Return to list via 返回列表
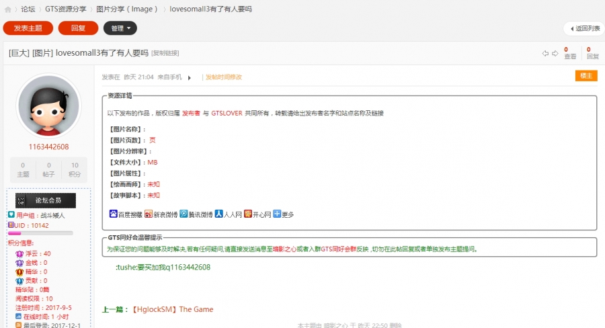Viewport: 605px width, 328px height. 584,28
